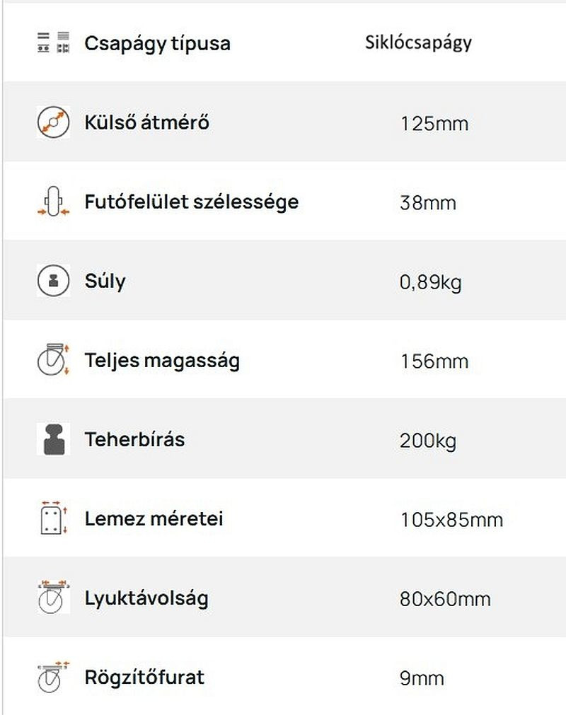The width and height of the screenshot is (566, 715).
Task: Click the tread width icon
Action: point(54,202)
